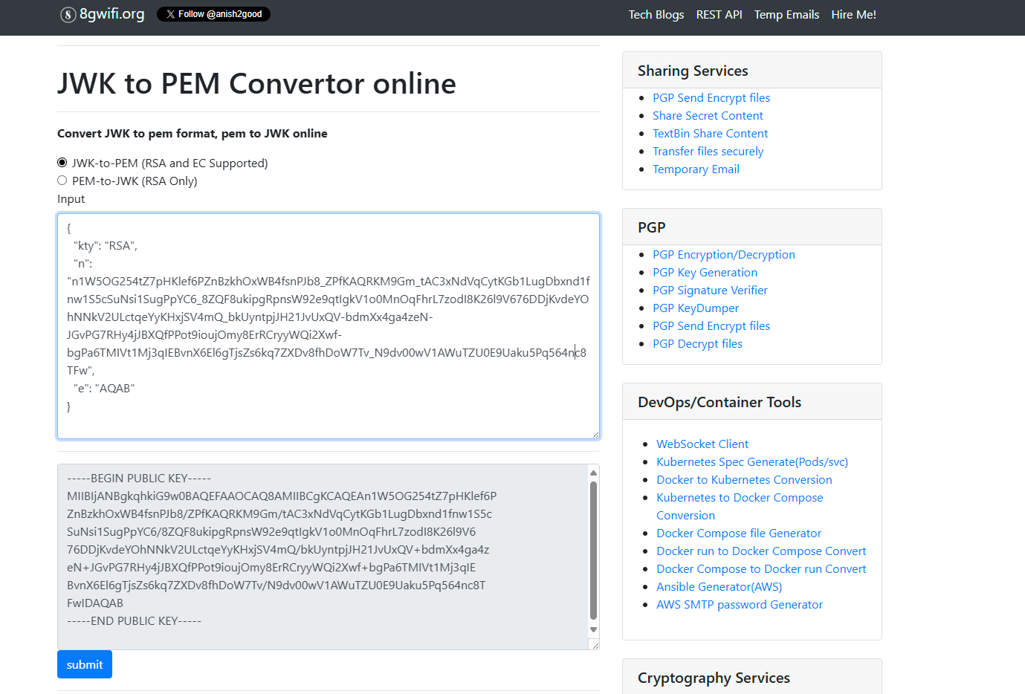Screen dimensions: 1025x694
Task: Open the Temp Emails nav item
Action: coord(786,15)
